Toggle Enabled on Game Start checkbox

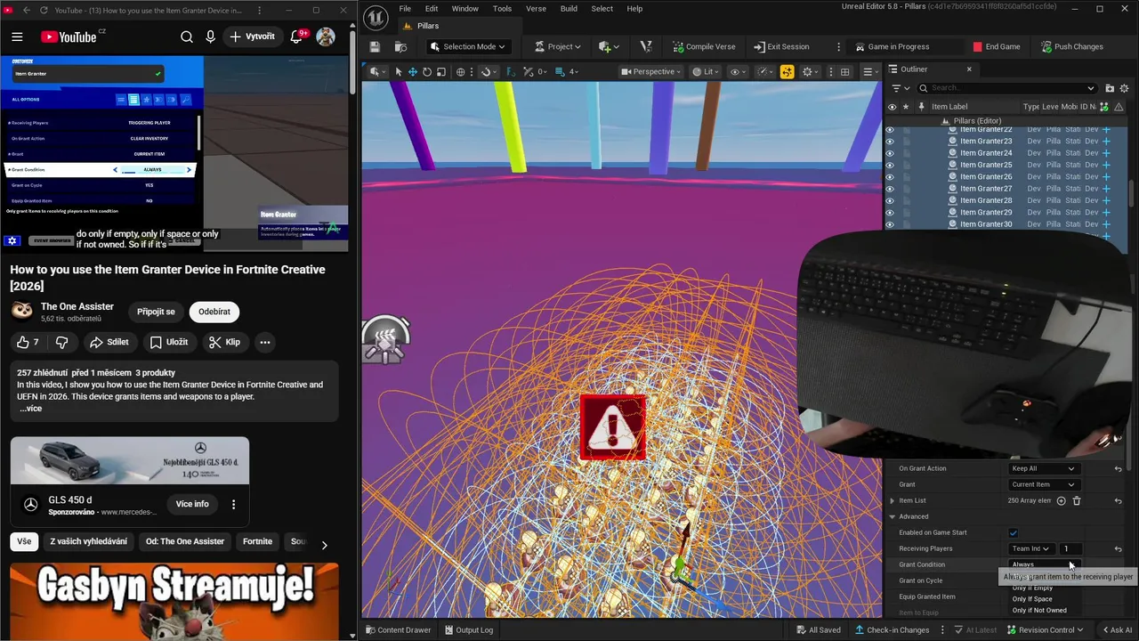(x=1013, y=532)
